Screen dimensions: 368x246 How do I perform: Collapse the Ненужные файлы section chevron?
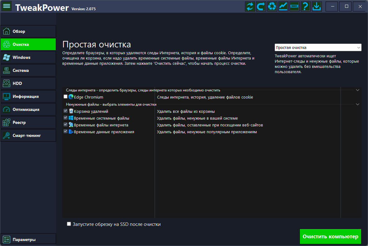coord(357,104)
